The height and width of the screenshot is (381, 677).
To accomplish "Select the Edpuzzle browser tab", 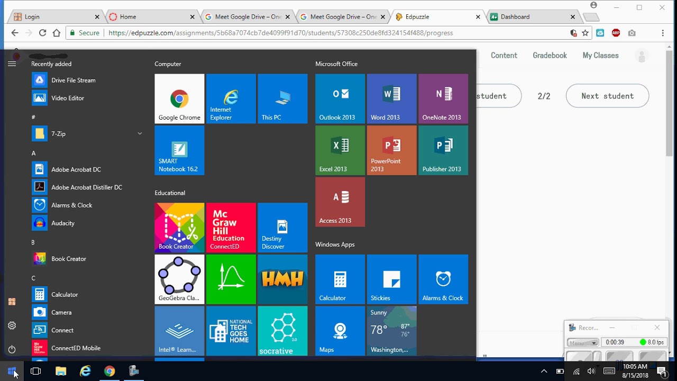I will 438,17.
